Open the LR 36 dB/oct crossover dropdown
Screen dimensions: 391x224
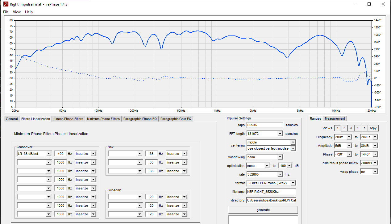[34, 154]
